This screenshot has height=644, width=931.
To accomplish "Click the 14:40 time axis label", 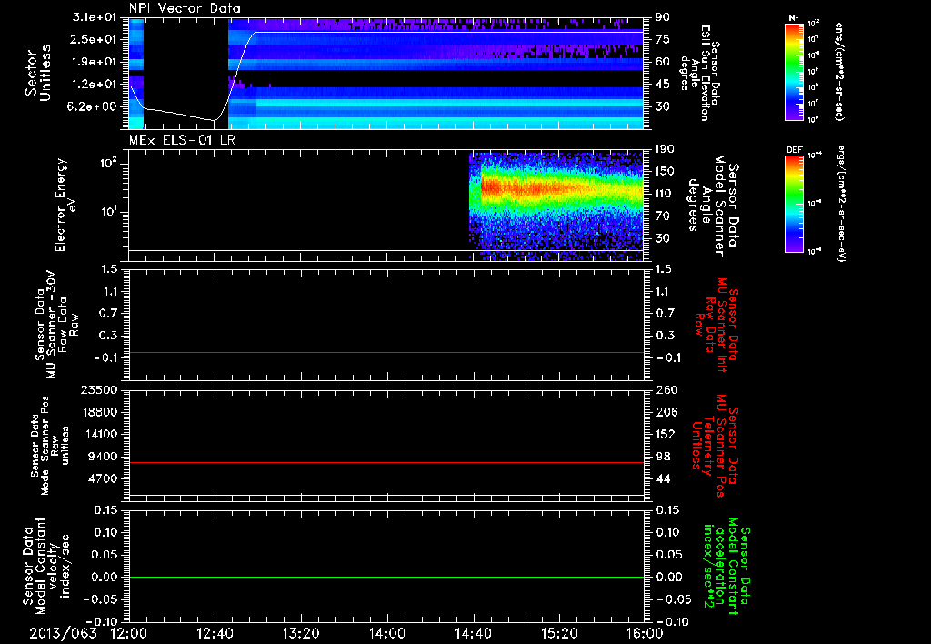I will coord(473,633).
